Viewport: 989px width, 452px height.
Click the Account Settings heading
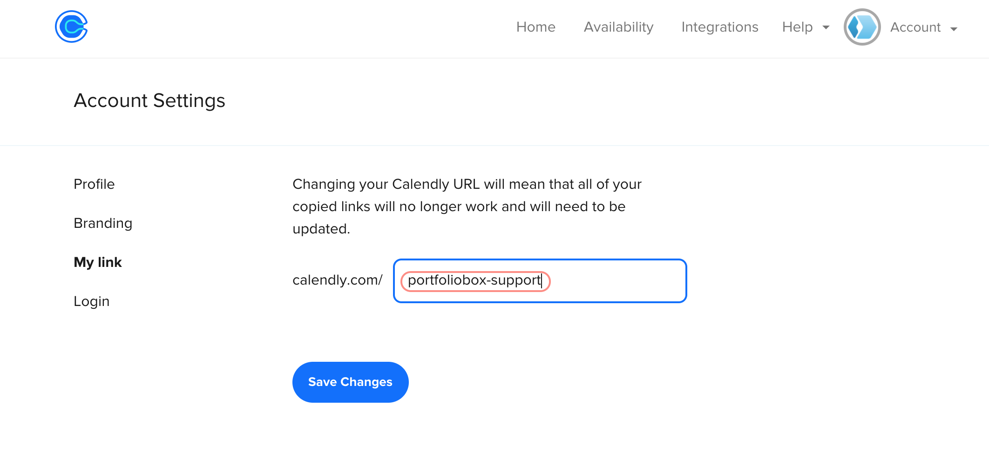pos(149,100)
